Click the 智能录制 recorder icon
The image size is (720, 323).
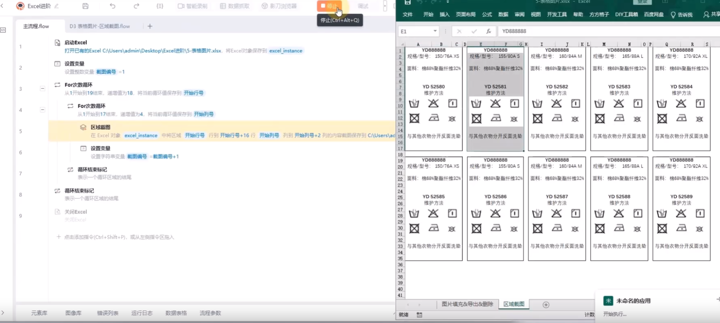tap(181, 6)
